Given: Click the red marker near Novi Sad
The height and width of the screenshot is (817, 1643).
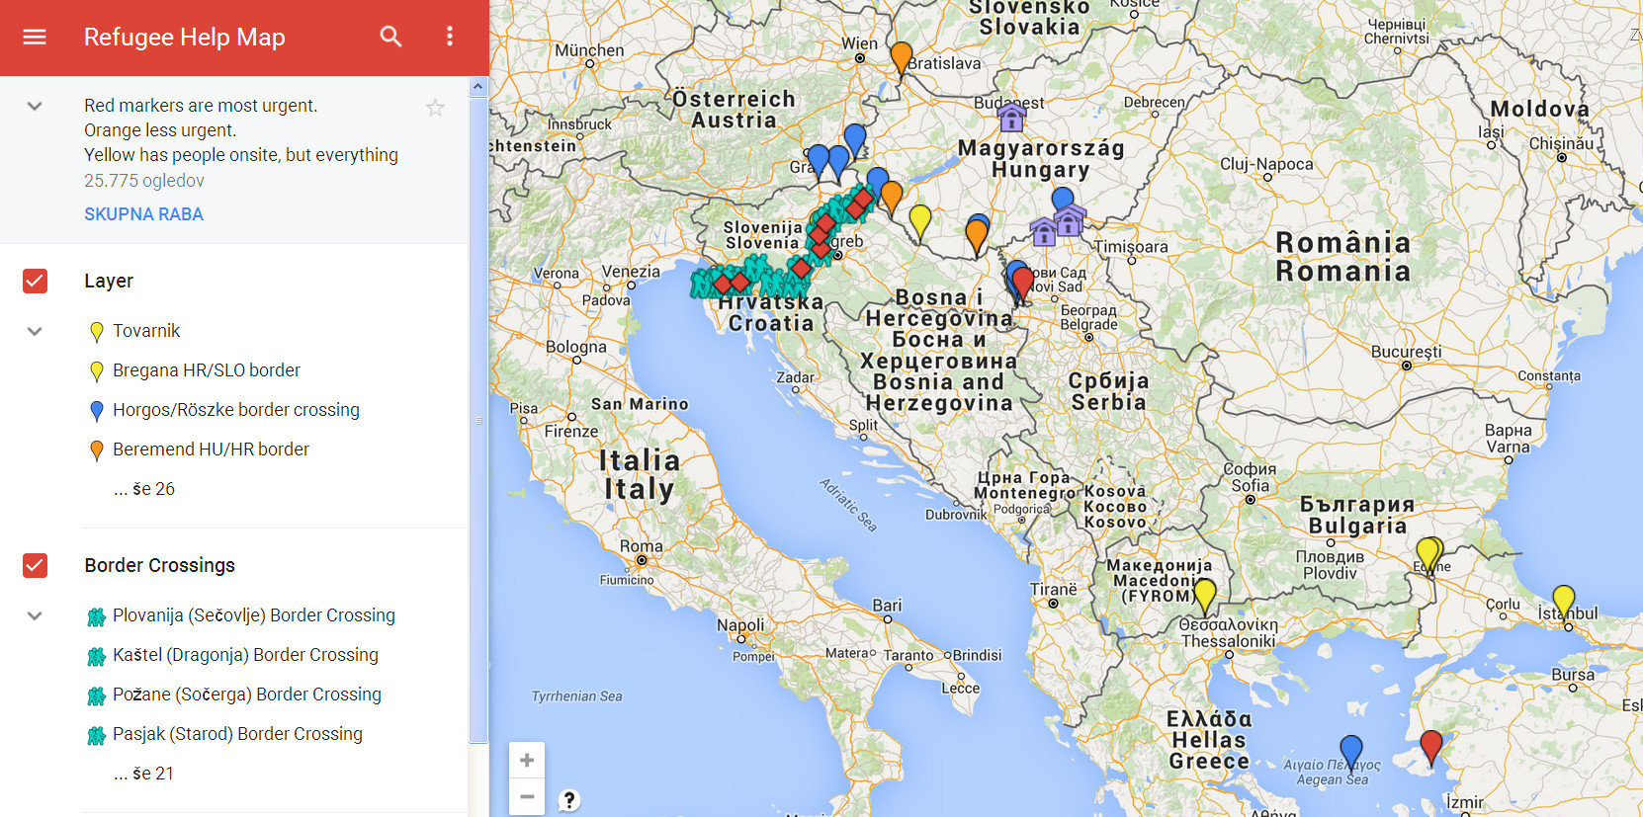Looking at the screenshot, I should (1023, 284).
